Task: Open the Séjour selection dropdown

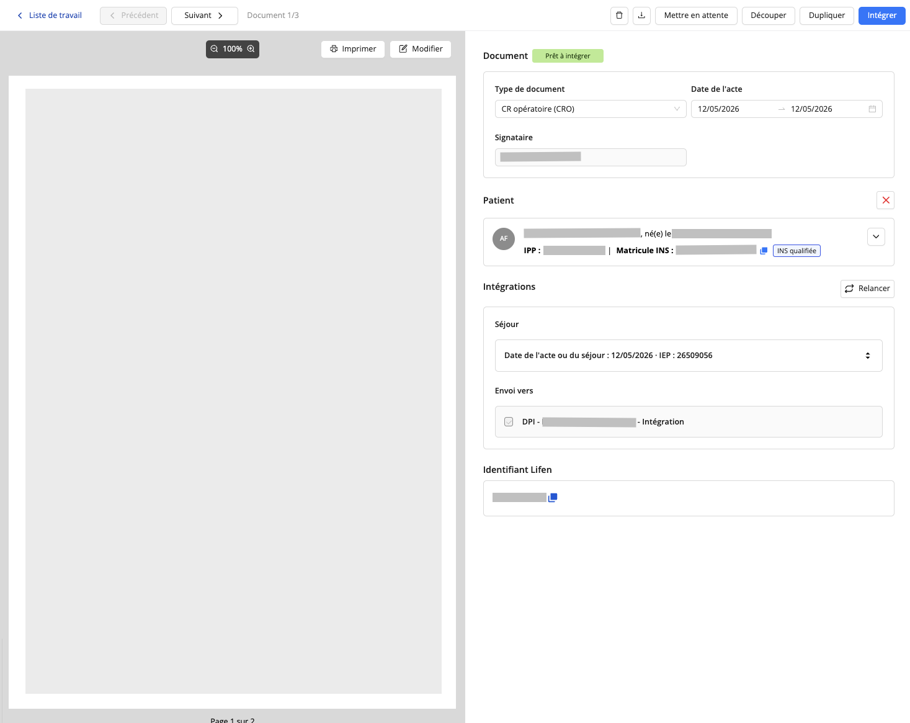Action: (689, 356)
